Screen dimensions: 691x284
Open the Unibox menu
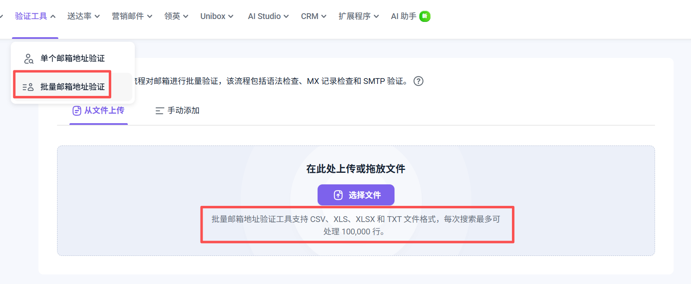(x=213, y=16)
